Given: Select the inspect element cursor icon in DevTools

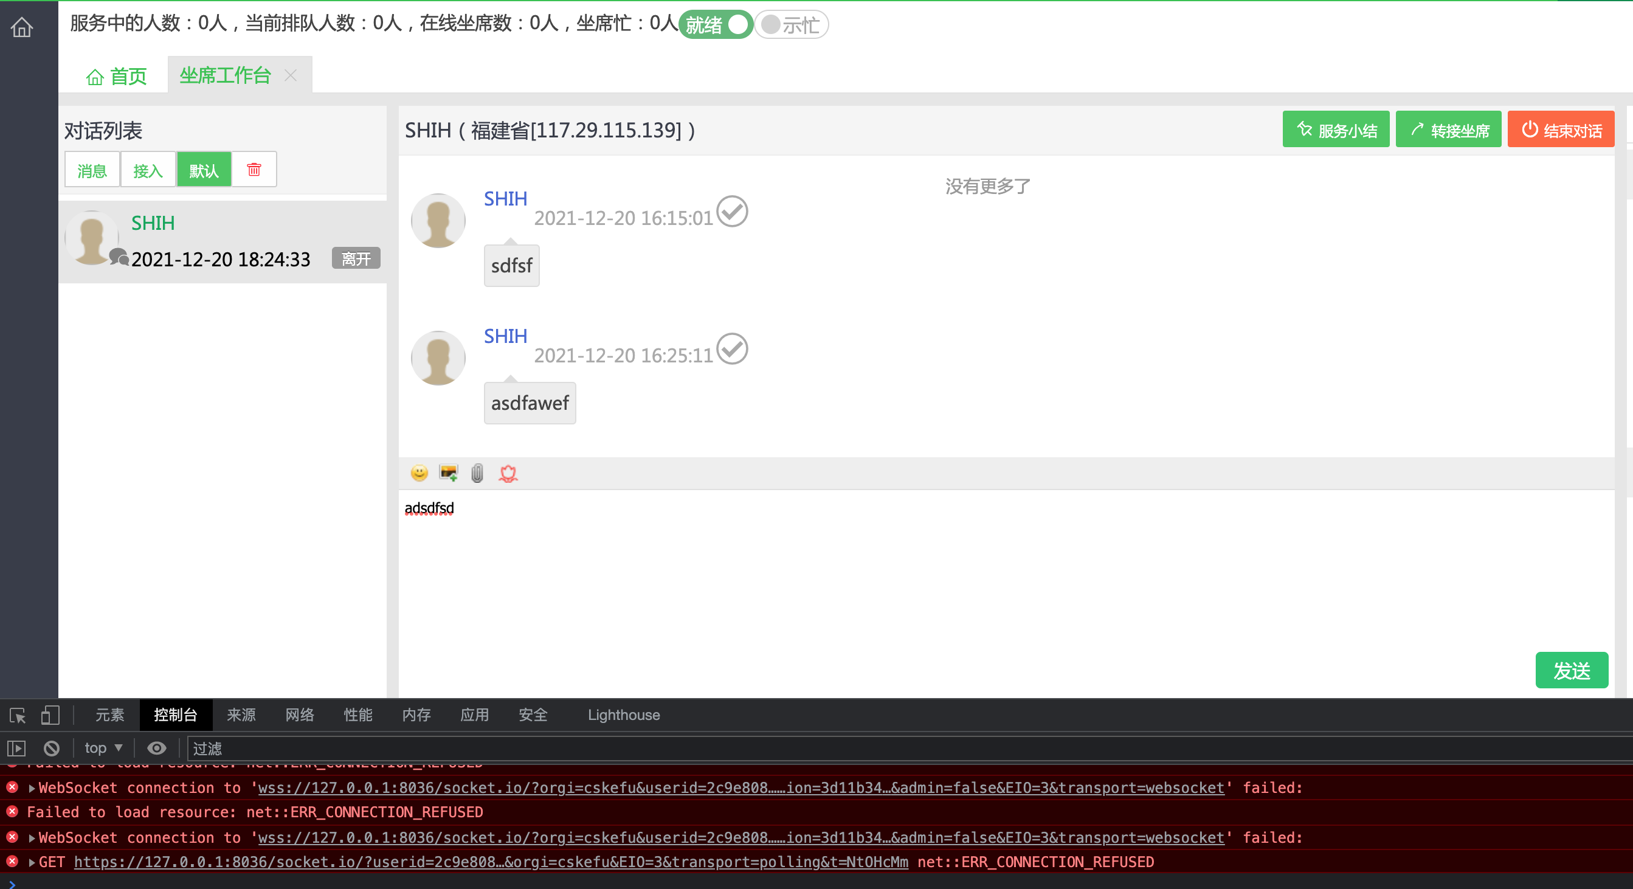Looking at the screenshot, I should (x=17, y=715).
